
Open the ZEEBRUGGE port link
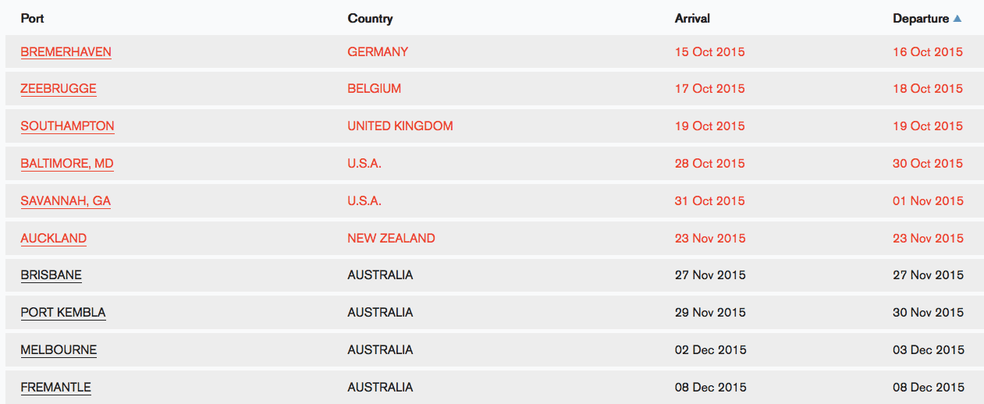[x=59, y=89]
